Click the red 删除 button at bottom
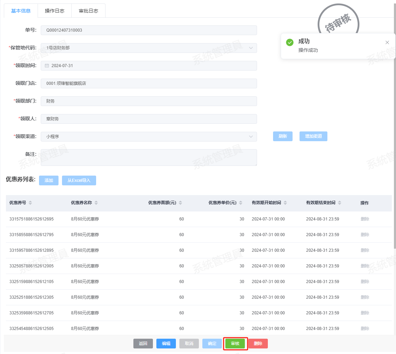396x354 pixels. click(x=258, y=344)
